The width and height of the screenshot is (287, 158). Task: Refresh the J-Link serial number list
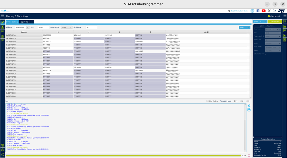[280, 29]
